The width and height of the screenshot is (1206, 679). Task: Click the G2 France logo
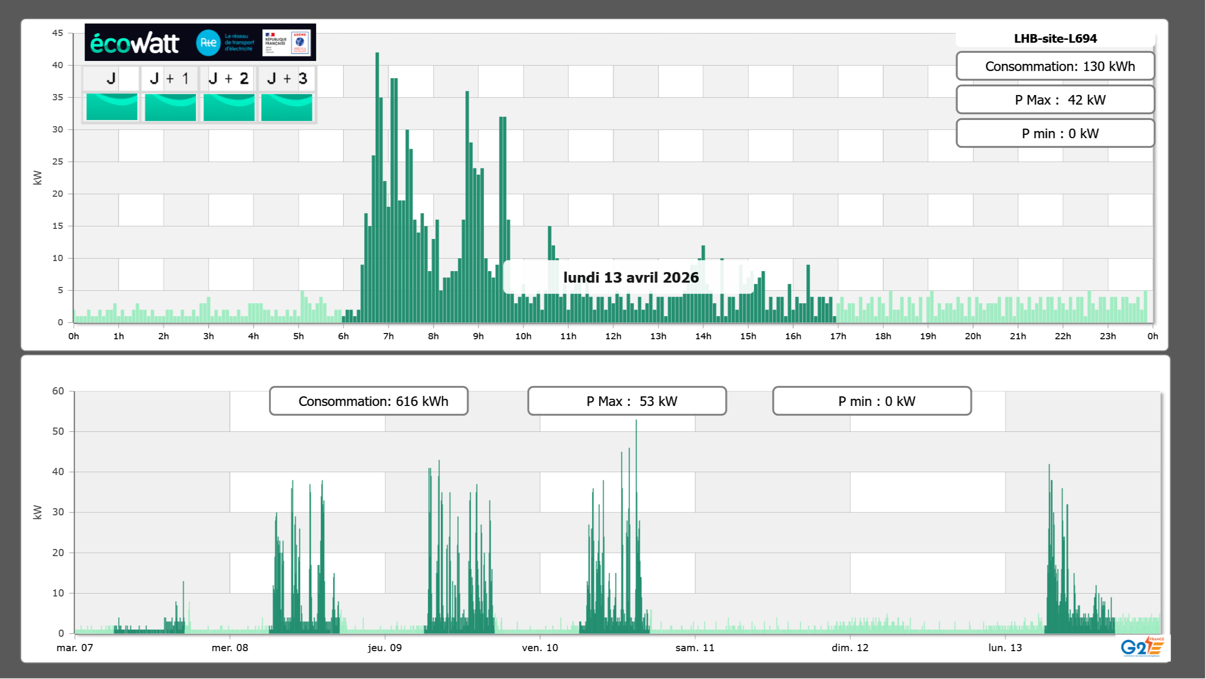[1142, 647]
